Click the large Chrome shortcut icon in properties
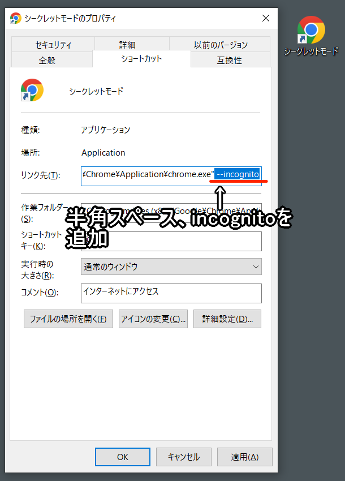Image resolution: width=345 pixels, height=481 pixels. [32, 90]
